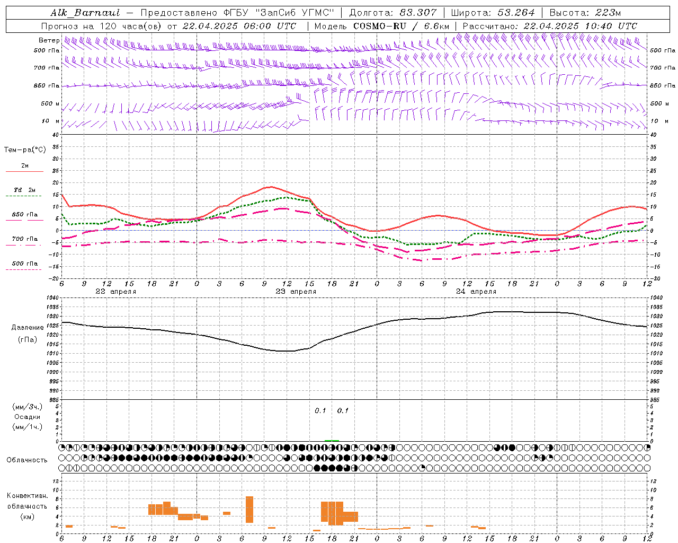678x543 pixels.
Task: Click the '850 гПа' temperature legend entry
Action: [25, 214]
